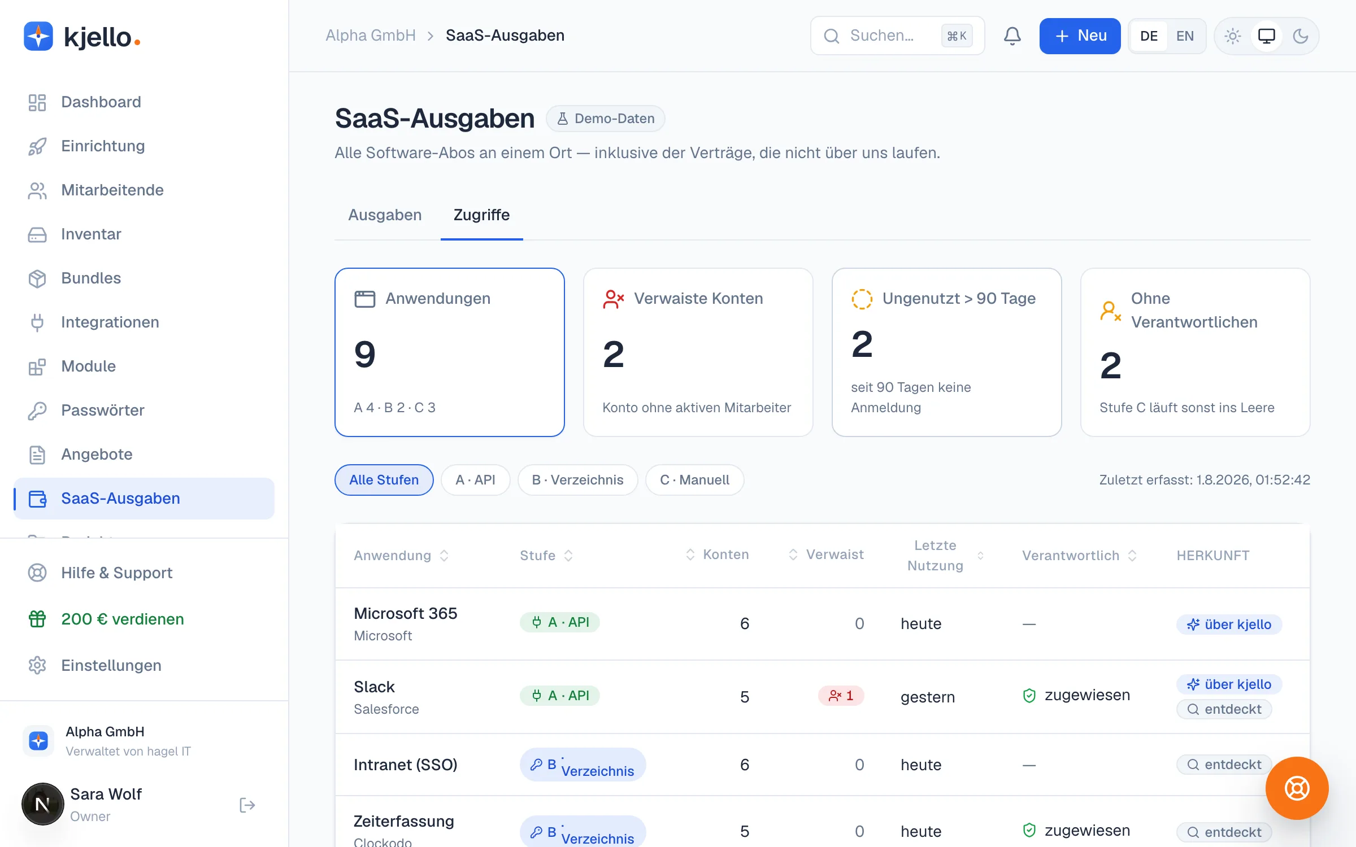The image size is (1356, 847).
Task: Click über kjello badge in Microsoft 365 row
Action: tap(1229, 625)
